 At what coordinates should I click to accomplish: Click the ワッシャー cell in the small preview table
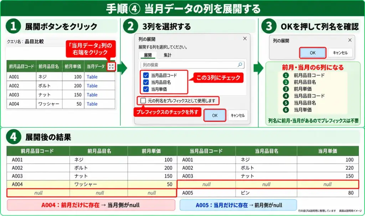tap(49, 104)
